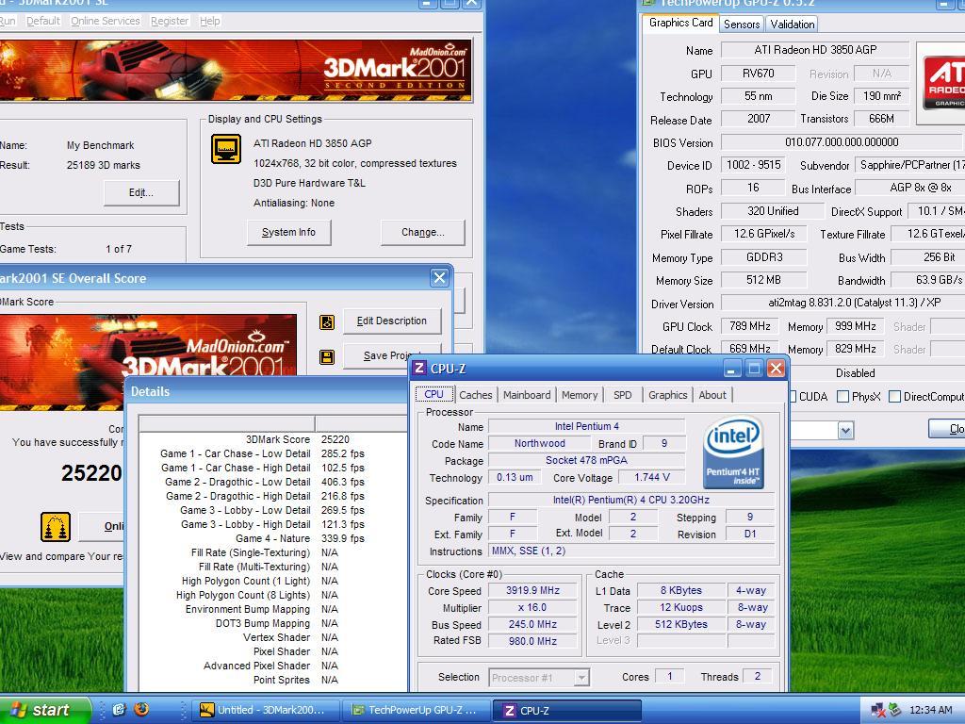Click the monitor display settings icon in 3DMark

226,149
